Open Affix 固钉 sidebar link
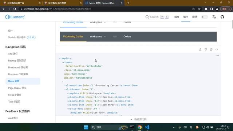233x131 pixels. point(13,54)
